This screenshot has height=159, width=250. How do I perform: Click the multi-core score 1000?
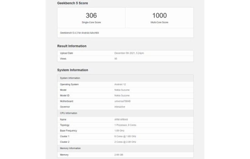click(159, 15)
